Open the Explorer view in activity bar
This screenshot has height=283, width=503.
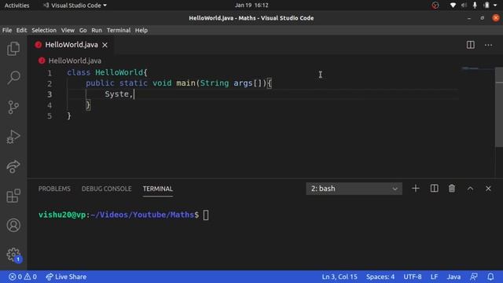[13, 49]
